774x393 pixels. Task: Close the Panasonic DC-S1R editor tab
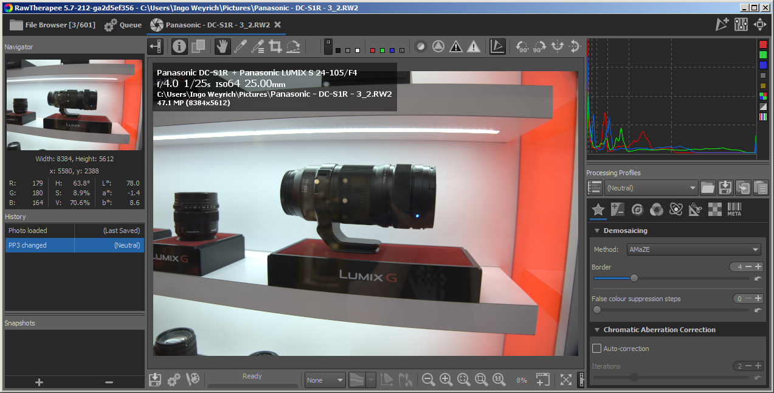click(278, 25)
